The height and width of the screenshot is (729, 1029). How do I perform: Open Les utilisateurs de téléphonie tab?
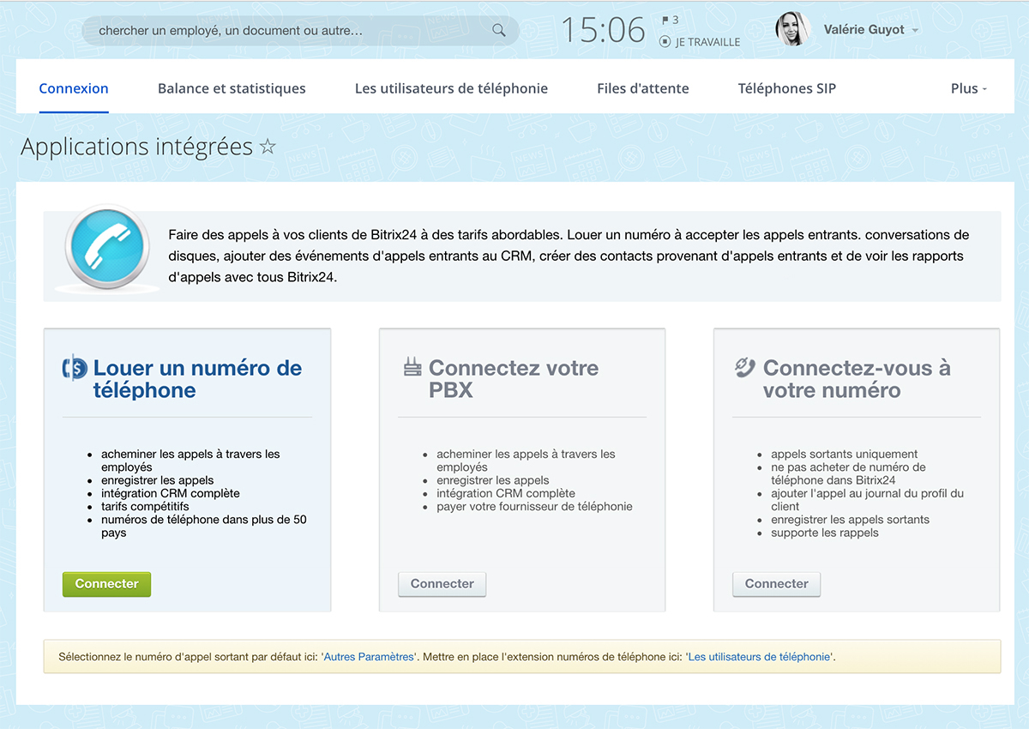pos(451,88)
